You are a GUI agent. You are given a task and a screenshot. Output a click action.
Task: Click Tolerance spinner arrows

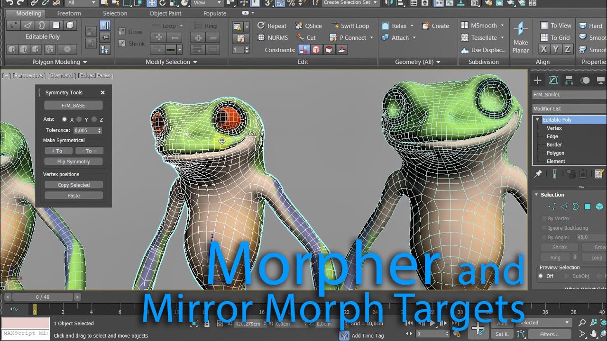pyautogui.click(x=99, y=130)
